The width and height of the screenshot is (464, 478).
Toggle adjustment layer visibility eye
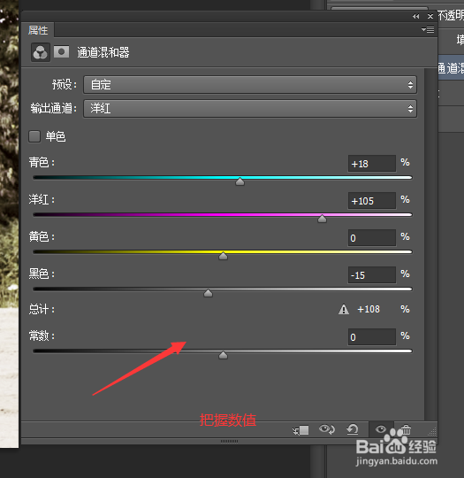(381, 429)
